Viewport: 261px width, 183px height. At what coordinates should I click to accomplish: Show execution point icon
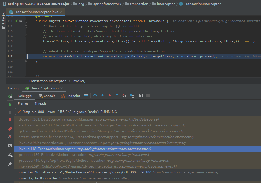[x=86, y=96]
